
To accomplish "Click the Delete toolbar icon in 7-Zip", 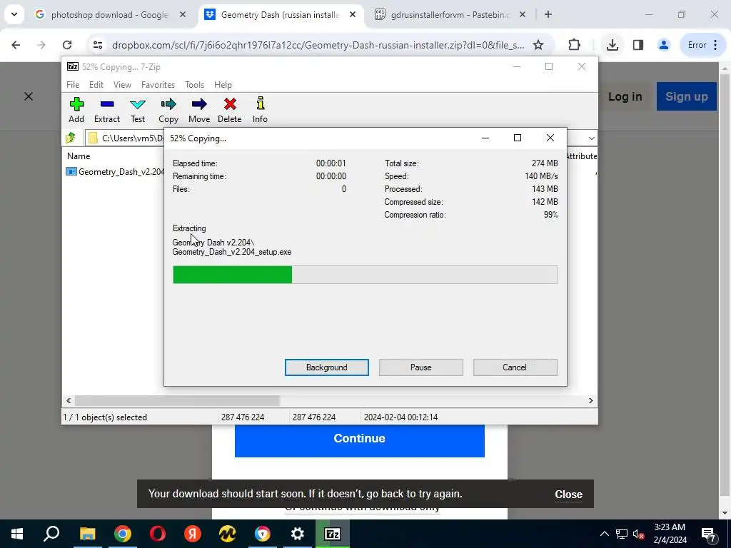I will [x=229, y=110].
